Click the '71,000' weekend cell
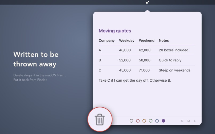This screenshot has height=134, width=215. click(144, 70)
